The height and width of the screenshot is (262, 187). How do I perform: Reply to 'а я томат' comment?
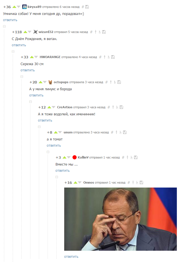[x=54, y=146]
